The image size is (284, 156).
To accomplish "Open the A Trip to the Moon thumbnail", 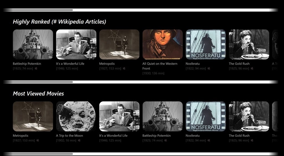I will pyautogui.click(x=76, y=116).
